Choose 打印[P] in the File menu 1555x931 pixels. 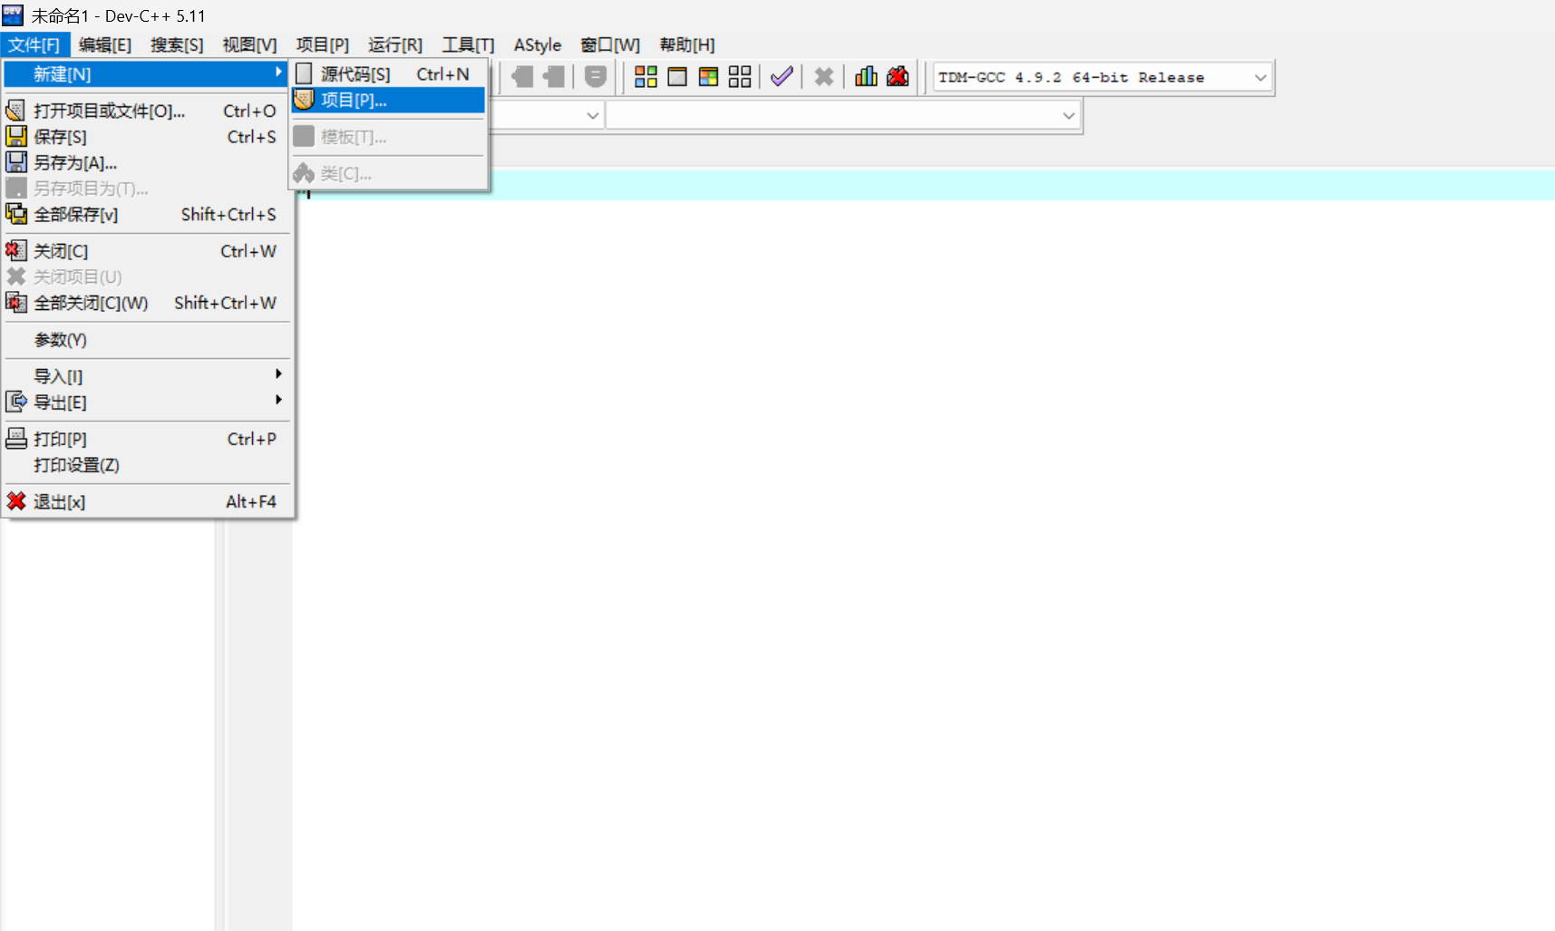145,439
